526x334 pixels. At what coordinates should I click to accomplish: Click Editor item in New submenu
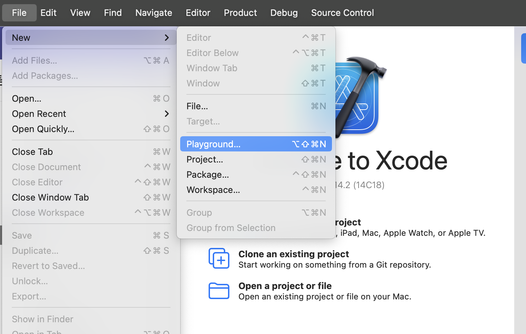(x=256, y=38)
